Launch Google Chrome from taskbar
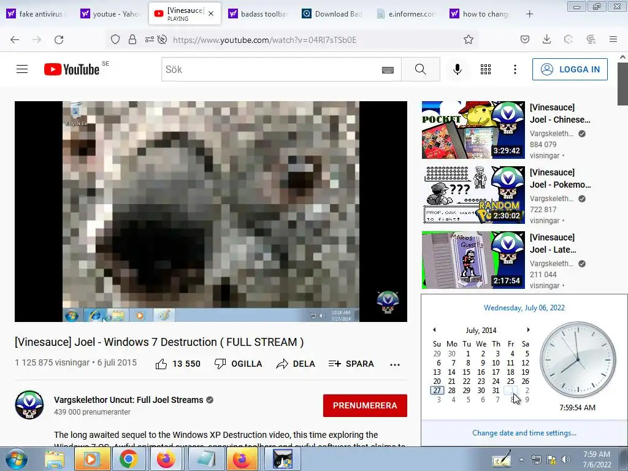 128,459
